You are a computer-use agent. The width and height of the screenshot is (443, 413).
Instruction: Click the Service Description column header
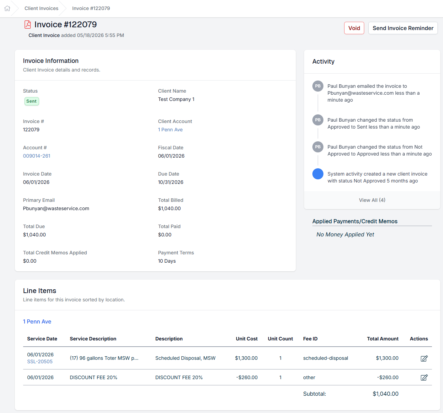point(93,339)
